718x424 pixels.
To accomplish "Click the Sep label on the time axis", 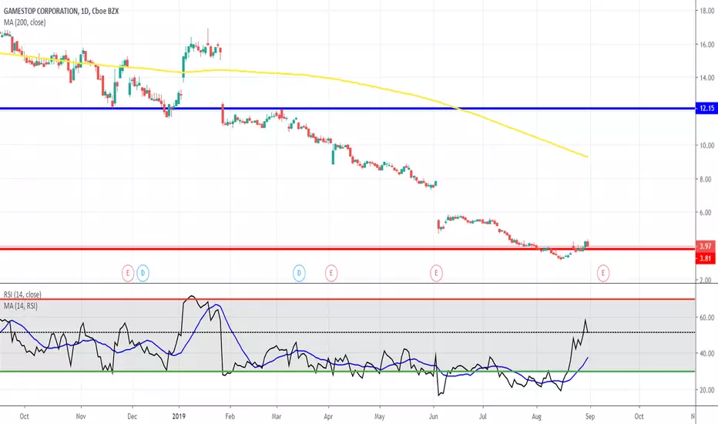I will [590, 416].
